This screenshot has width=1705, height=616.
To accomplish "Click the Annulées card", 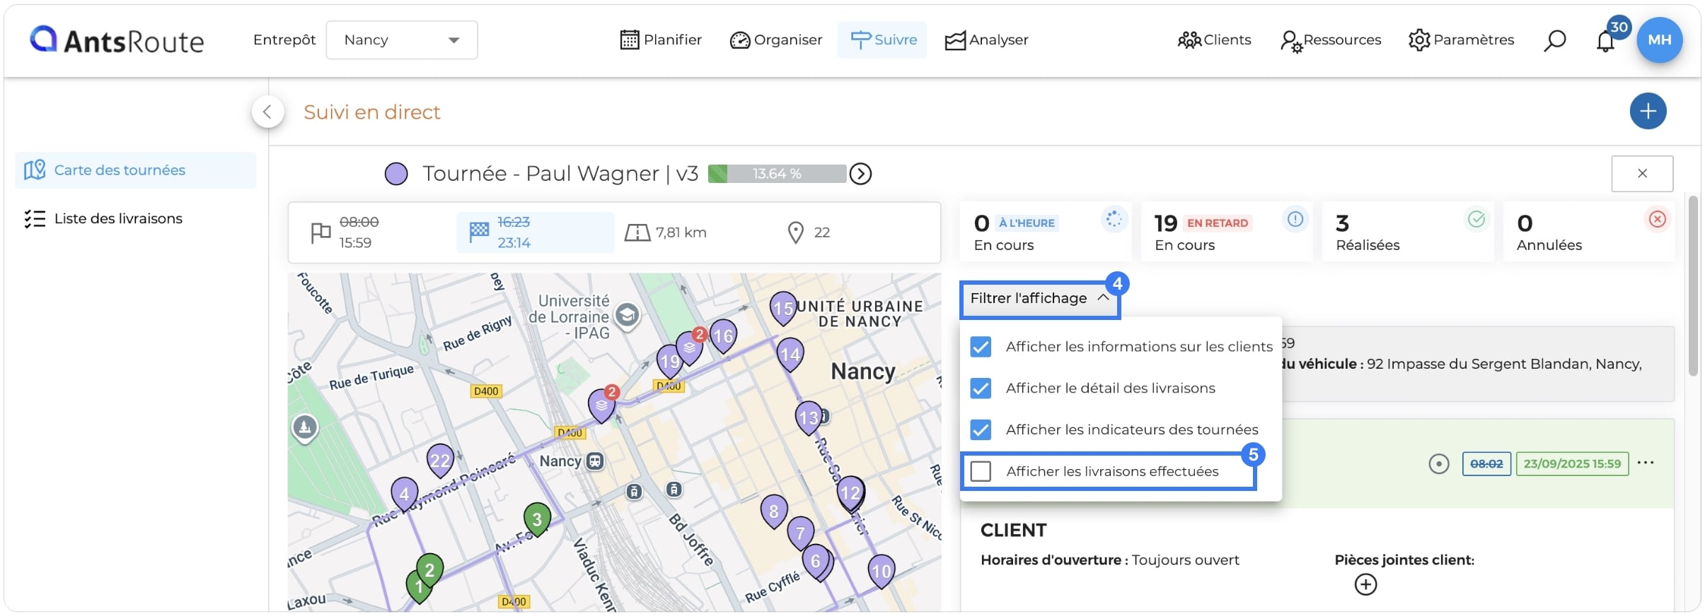I will click(1588, 232).
